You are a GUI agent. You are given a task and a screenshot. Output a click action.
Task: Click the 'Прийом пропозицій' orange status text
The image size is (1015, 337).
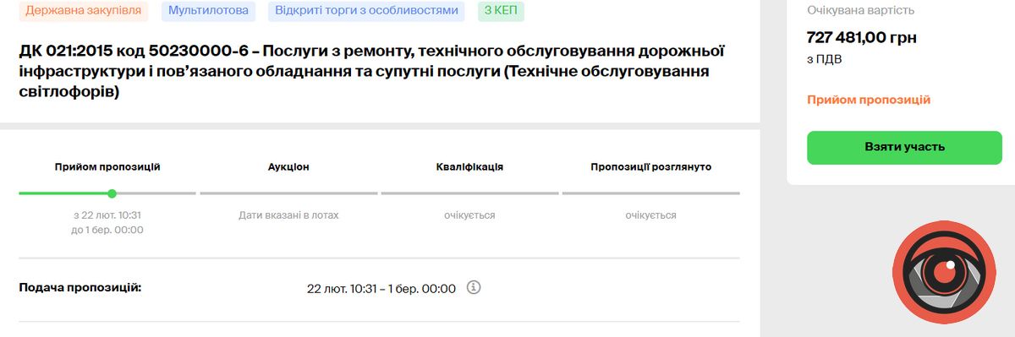pos(869,100)
